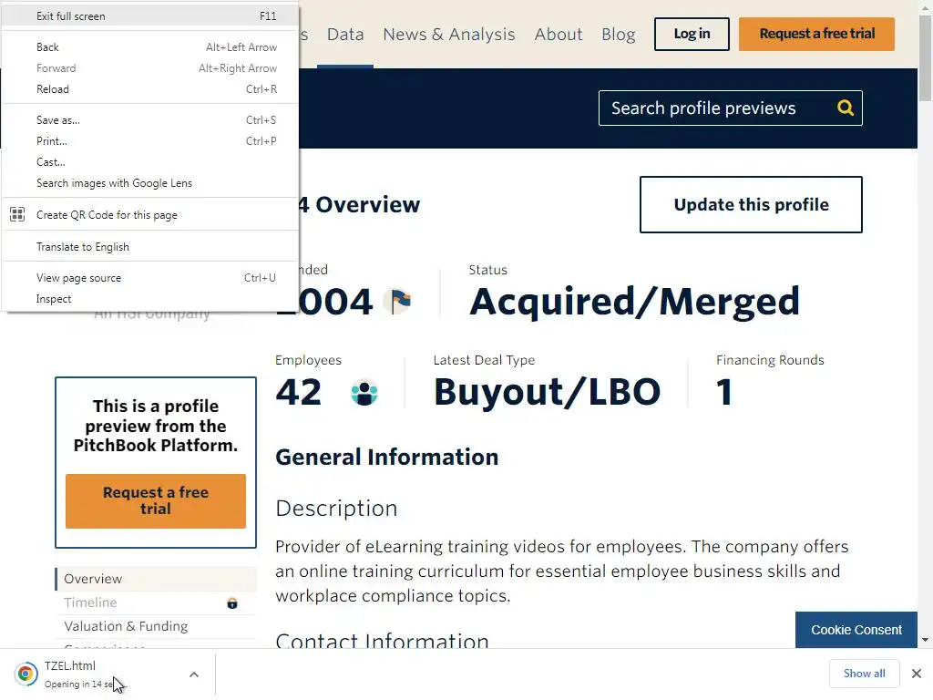Click the Chrome icon for TZEL.html download
Image resolution: width=933 pixels, height=700 pixels.
[x=26, y=674]
